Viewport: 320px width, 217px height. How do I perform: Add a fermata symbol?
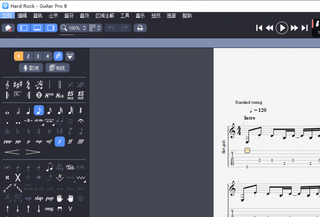point(81,121)
